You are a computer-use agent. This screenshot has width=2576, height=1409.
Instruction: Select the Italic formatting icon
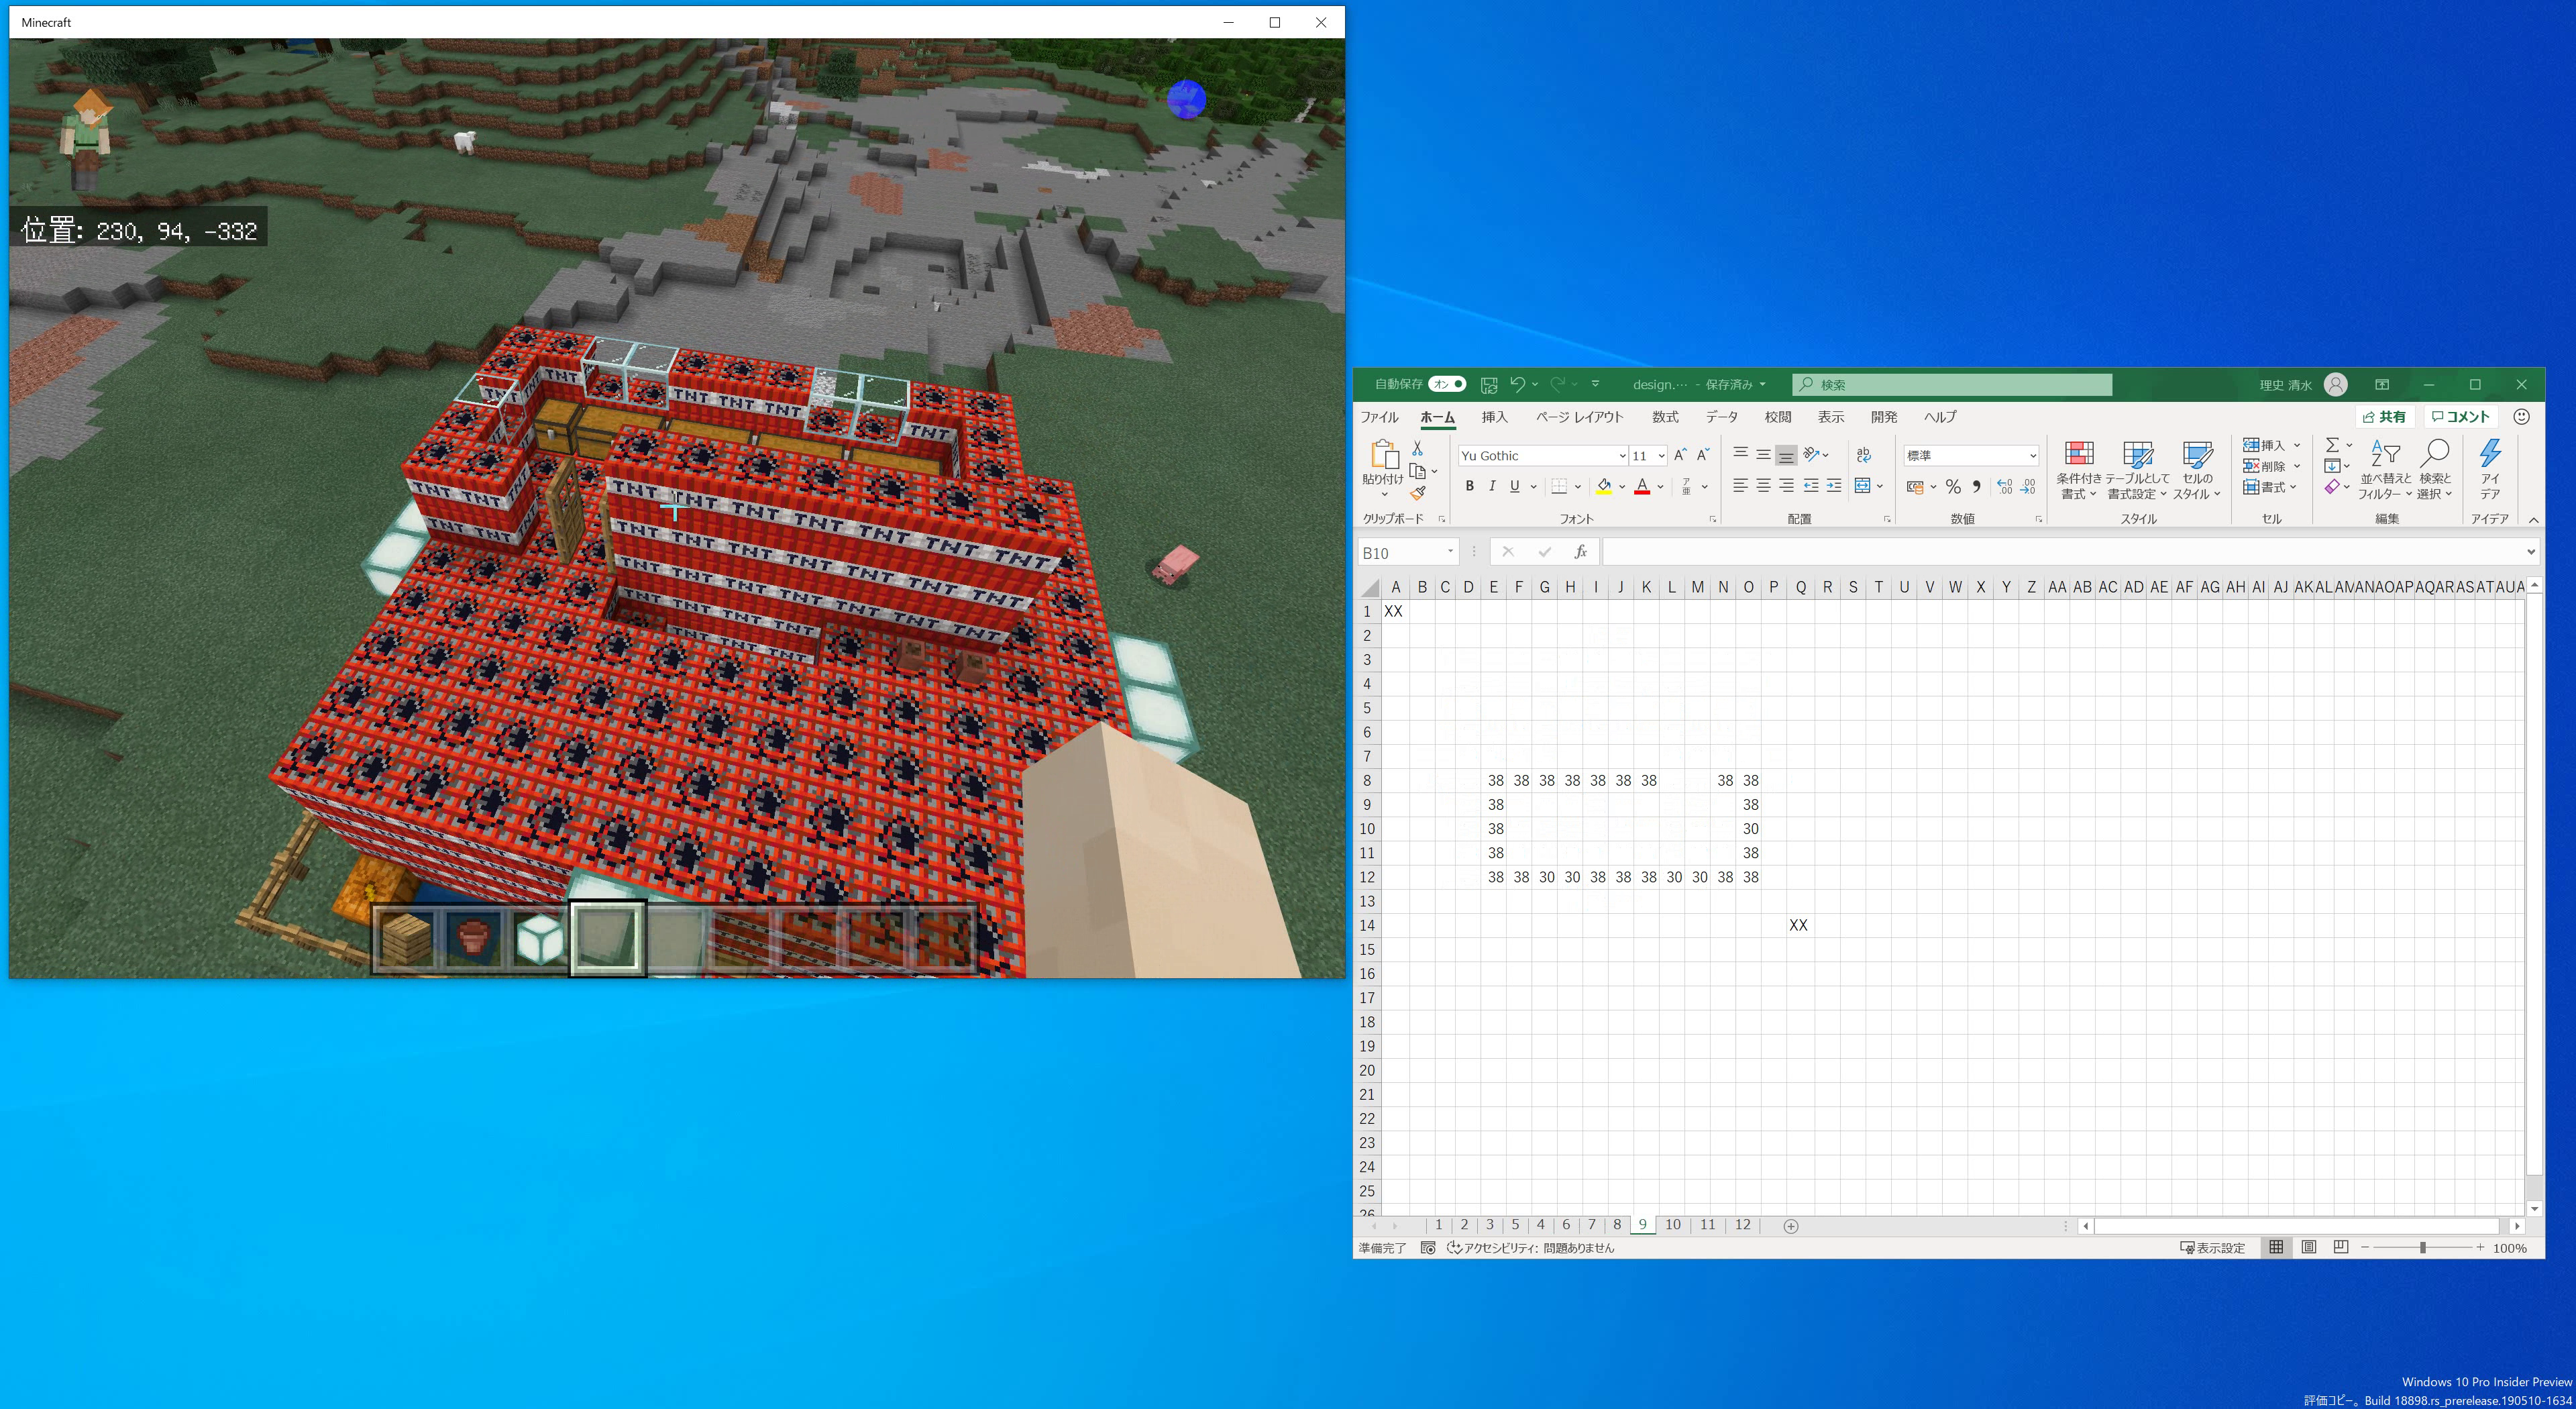[1492, 486]
